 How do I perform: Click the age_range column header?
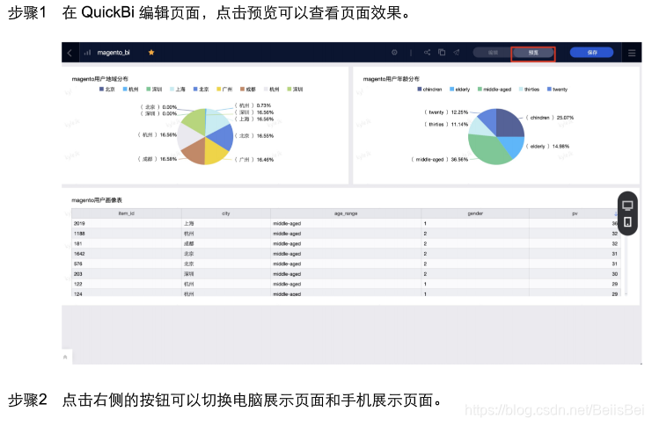[x=346, y=213]
